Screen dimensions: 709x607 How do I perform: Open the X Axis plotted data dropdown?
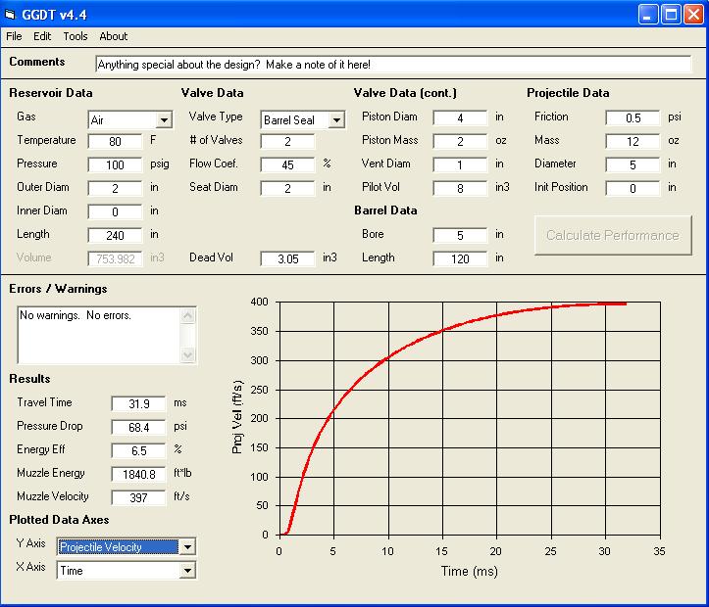coord(187,571)
